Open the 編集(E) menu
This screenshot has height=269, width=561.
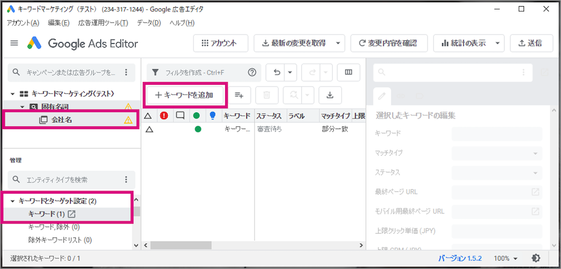click(59, 23)
